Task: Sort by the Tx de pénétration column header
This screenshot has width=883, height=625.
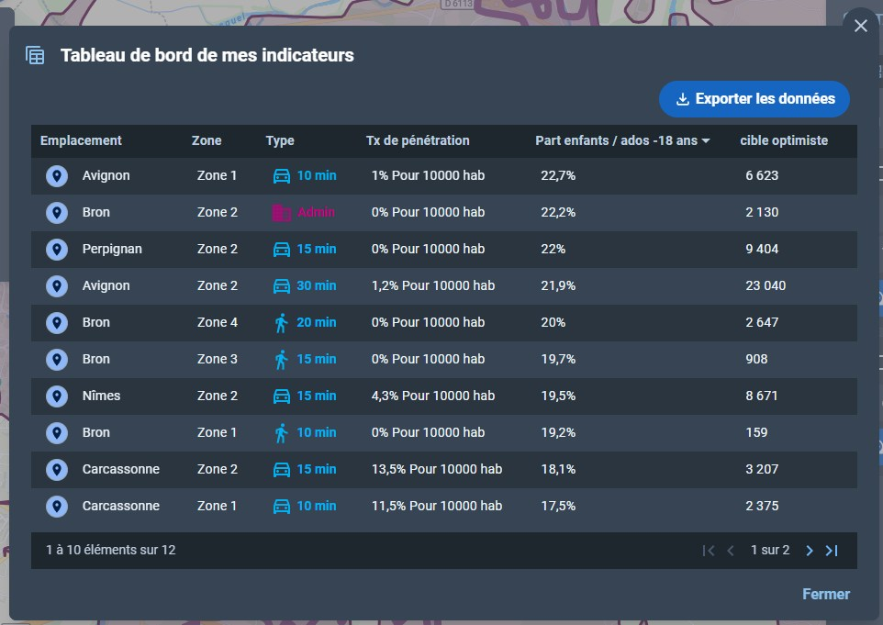Action: (x=418, y=140)
